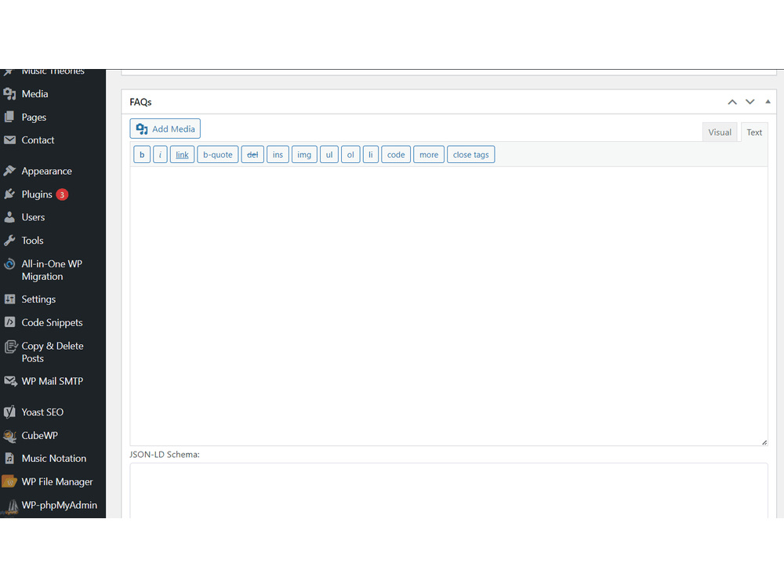Click the Copy & Delete Posts icon

(x=10, y=346)
